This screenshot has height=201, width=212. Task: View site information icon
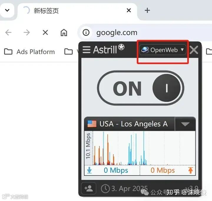(x=86, y=32)
